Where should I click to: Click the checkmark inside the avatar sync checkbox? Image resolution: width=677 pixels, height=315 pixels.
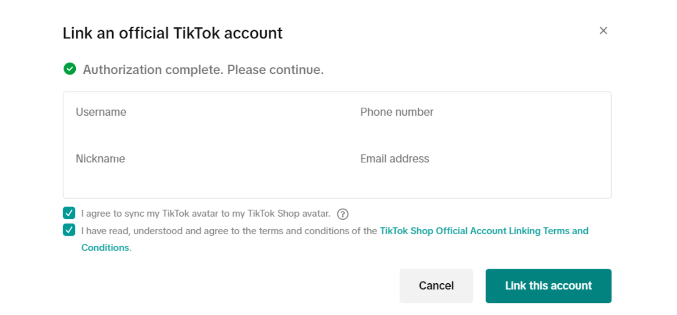(x=69, y=213)
